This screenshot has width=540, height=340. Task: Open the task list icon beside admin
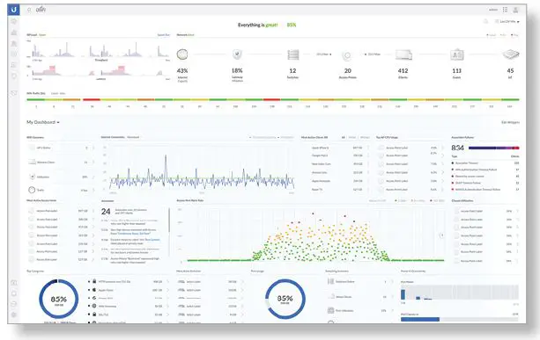[x=505, y=10]
